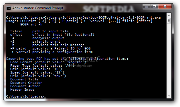The height and width of the screenshot is (107, 180).
Task: Click the bottom 'C:\Users\Softpedia>' prompt line
Action: [26, 96]
